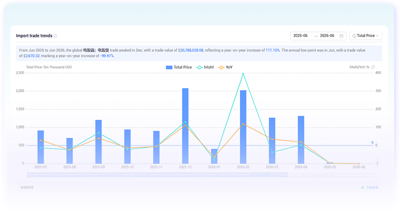Screen dimensions: 400x211
Task: Expand the Total Price dropdown chevron
Action: [378, 36]
